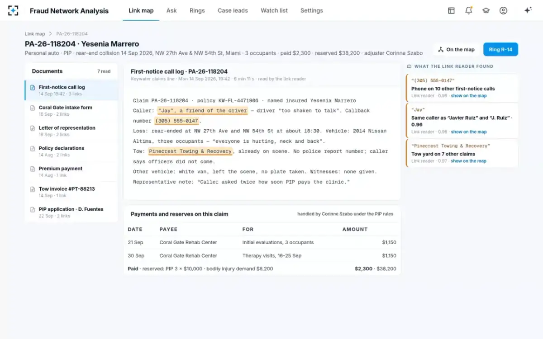This screenshot has height=339, width=543.
Task: Open the Settings tab
Action: pyautogui.click(x=312, y=10)
